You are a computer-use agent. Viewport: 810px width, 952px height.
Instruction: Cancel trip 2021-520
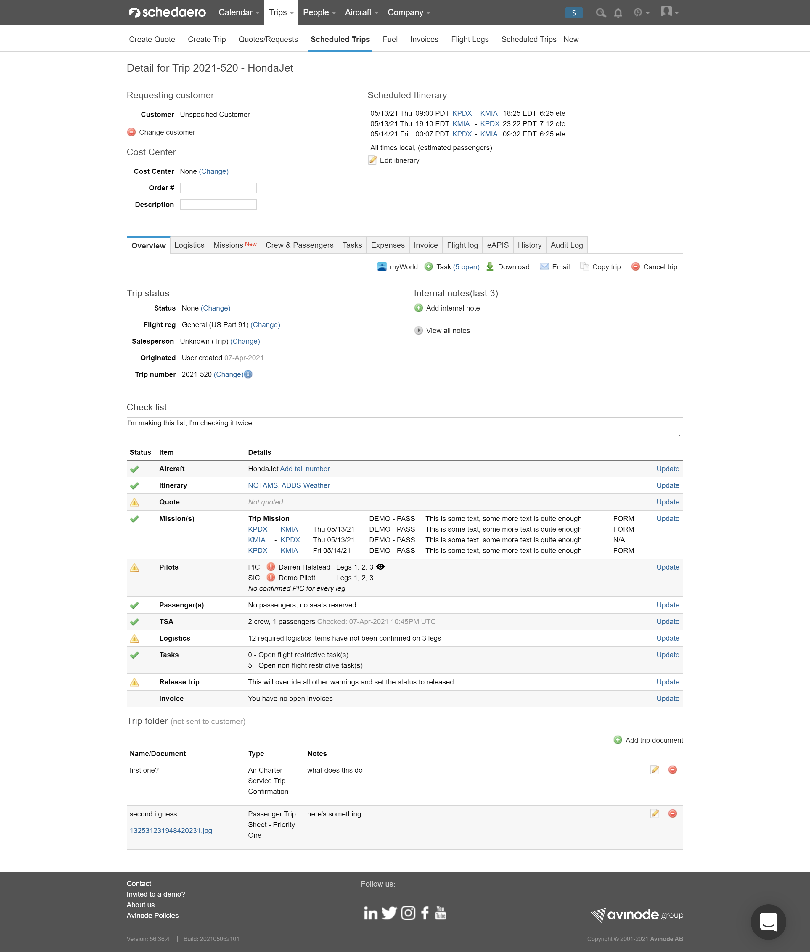point(655,267)
